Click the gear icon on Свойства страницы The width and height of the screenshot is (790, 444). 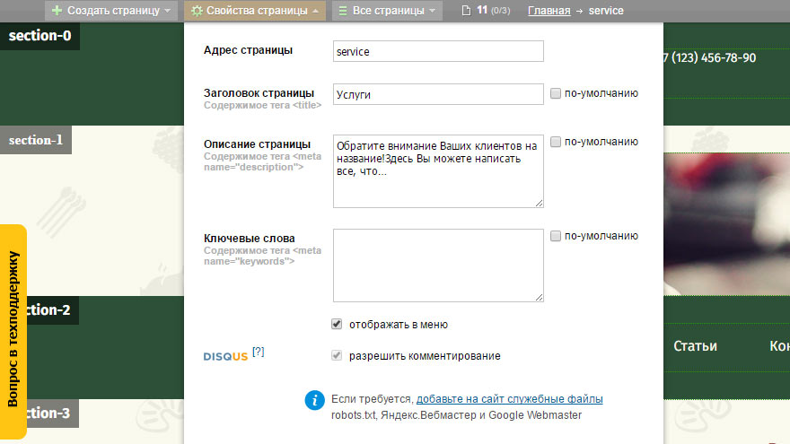(x=196, y=11)
